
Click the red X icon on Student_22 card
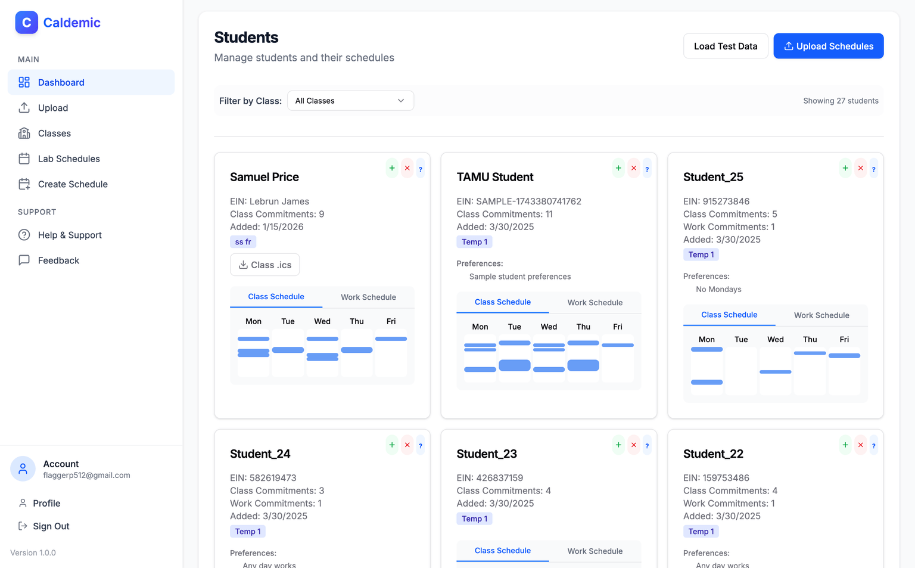pyautogui.click(x=861, y=445)
